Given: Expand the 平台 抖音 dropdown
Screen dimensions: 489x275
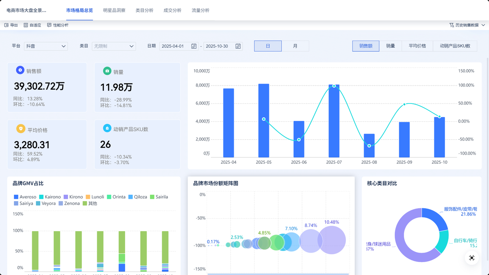Looking at the screenshot, I should tap(46, 46).
